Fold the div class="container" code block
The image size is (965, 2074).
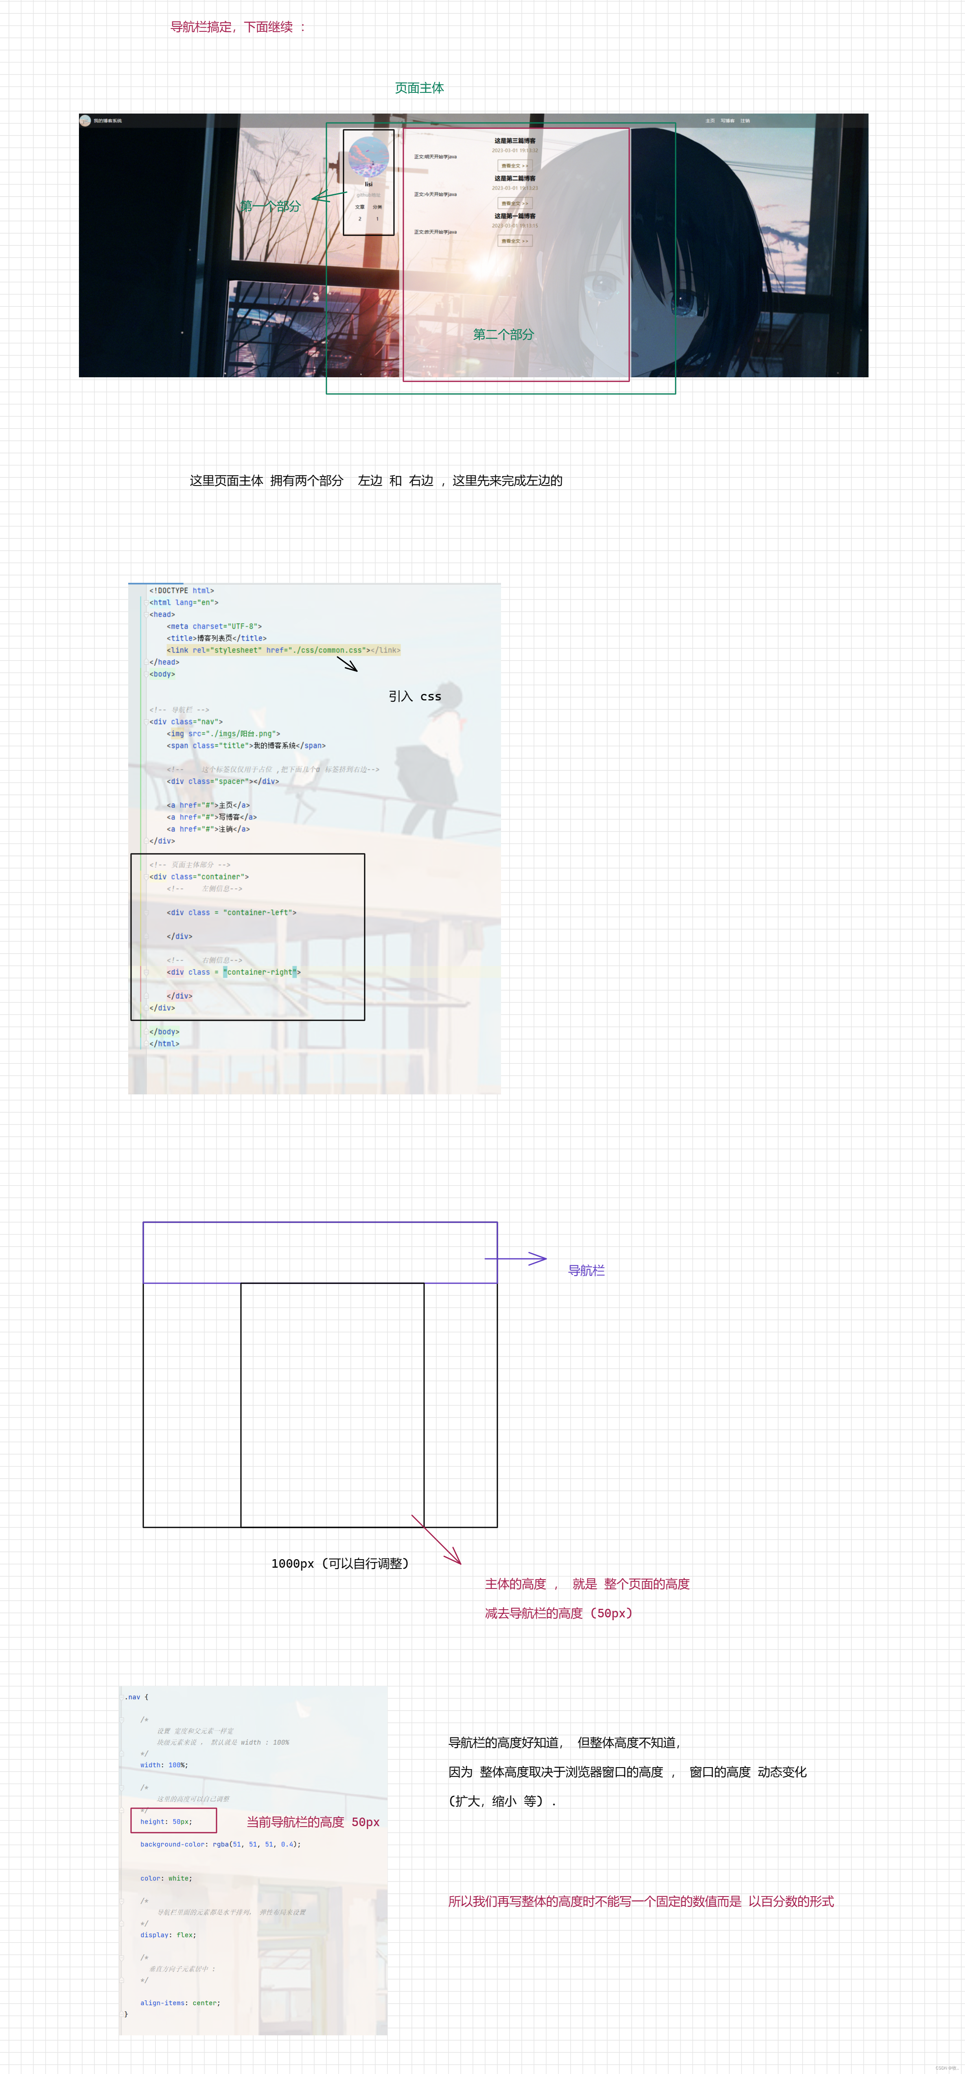tap(147, 877)
